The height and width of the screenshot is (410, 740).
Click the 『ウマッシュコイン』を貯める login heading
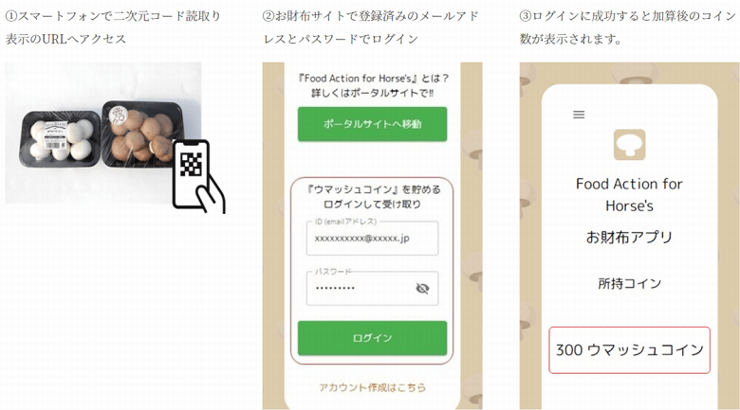tap(372, 197)
